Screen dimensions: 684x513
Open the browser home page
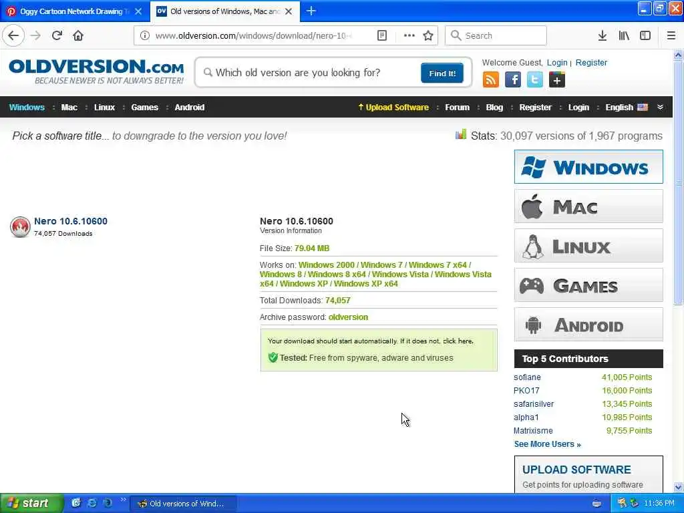pos(78,35)
